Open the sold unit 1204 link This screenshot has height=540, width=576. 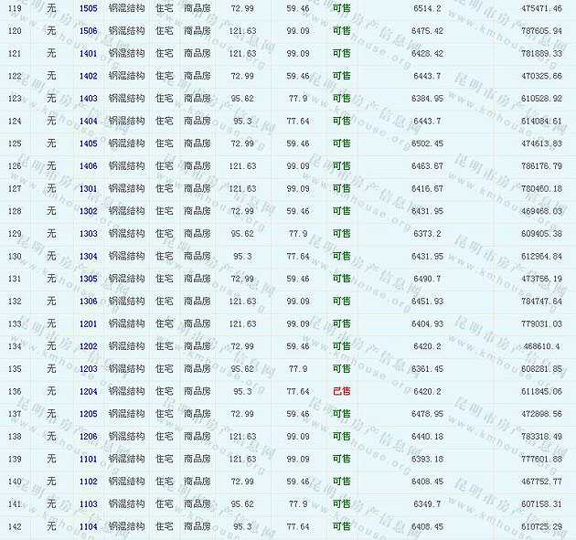(88, 391)
